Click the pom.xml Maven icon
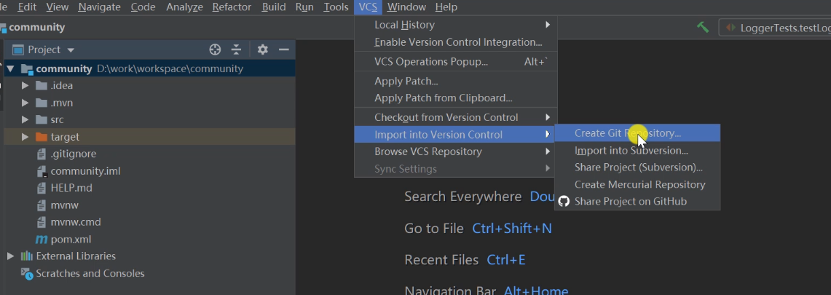 point(42,240)
